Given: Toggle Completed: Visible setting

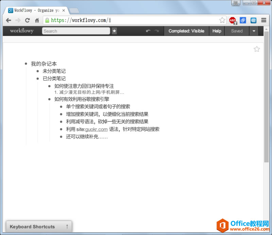Looking at the screenshot, I should click(x=186, y=31).
